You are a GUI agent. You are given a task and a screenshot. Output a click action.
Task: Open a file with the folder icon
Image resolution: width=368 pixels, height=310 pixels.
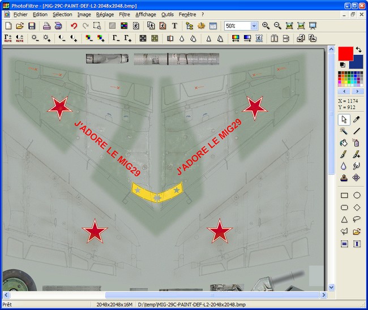click(20, 26)
